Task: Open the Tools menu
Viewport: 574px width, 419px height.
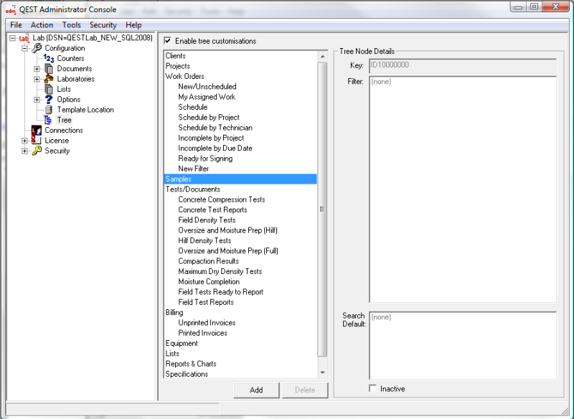Action: click(x=71, y=24)
